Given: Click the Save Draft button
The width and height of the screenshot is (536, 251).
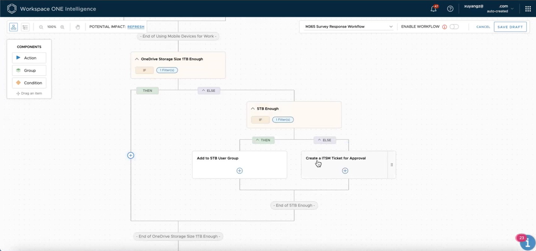Looking at the screenshot, I should click(x=510, y=27).
